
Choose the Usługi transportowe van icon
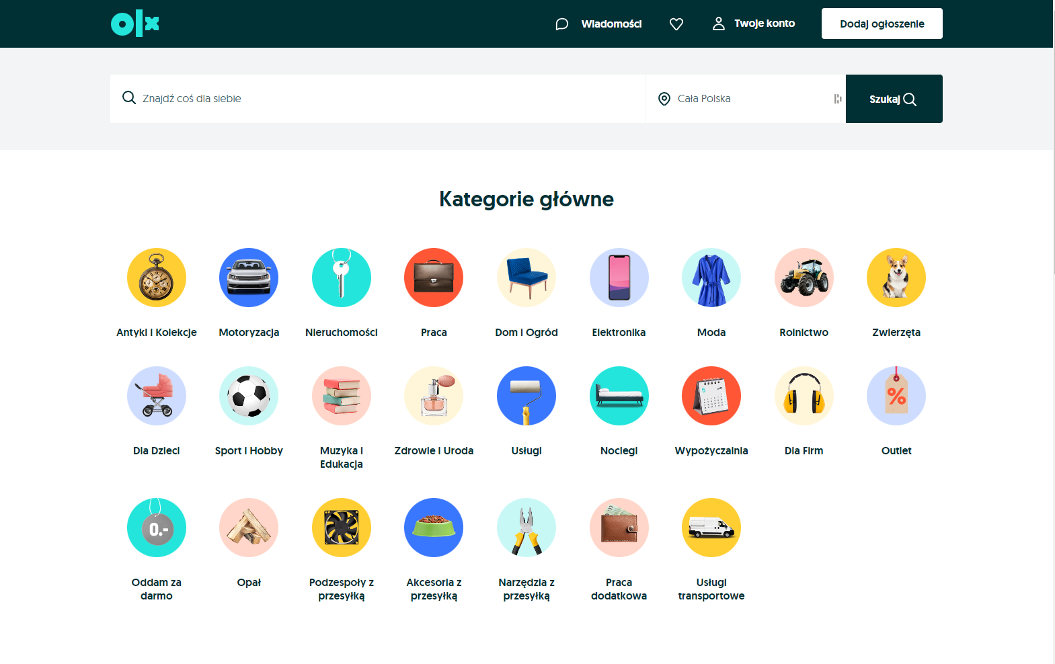click(x=711, y=528)
